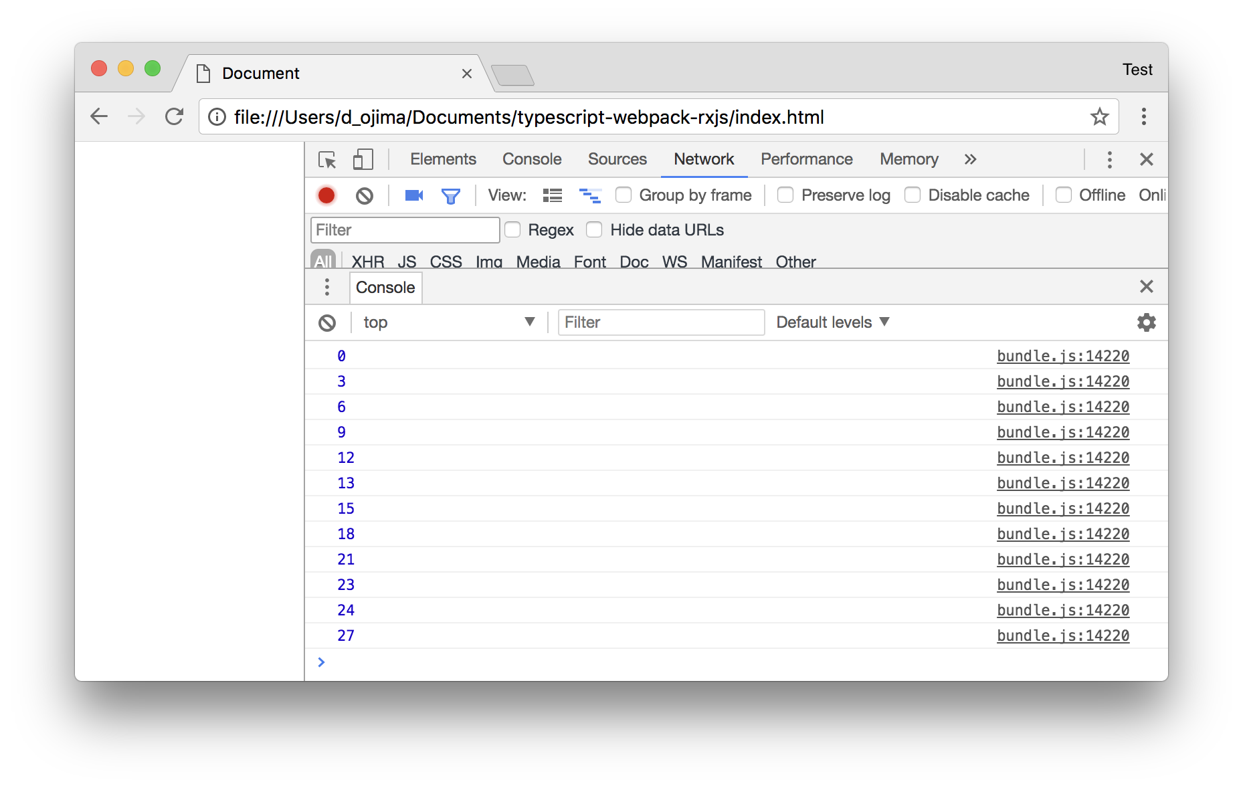This screenshot has width=1243, height=788.
Task: Open bundle.js:14220 link for value 0
Action: pos(1063,356)
